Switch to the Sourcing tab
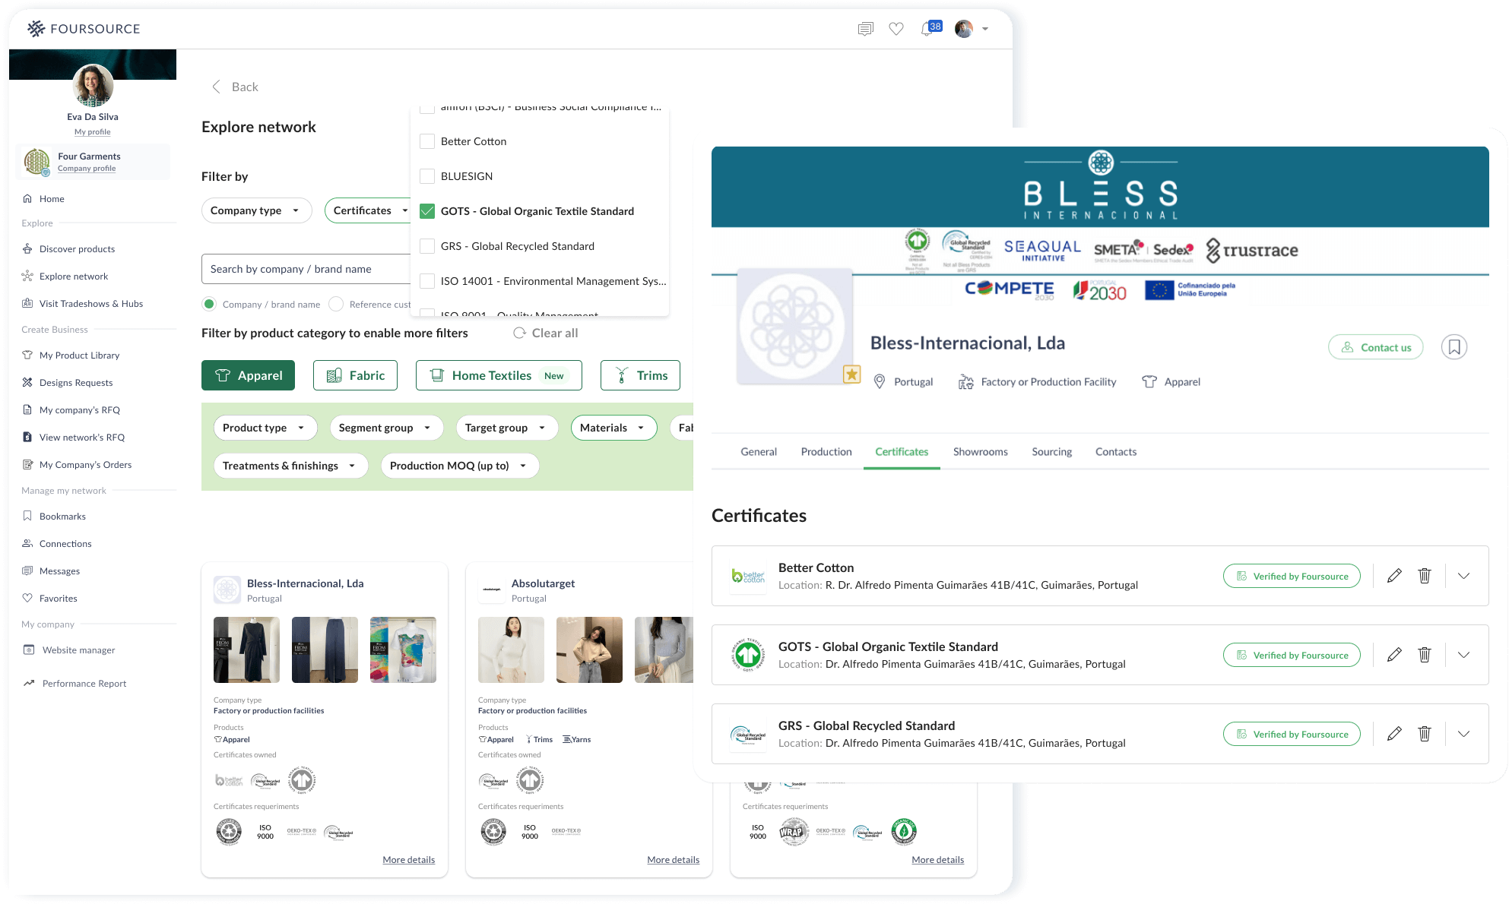 coord(1051,452)
